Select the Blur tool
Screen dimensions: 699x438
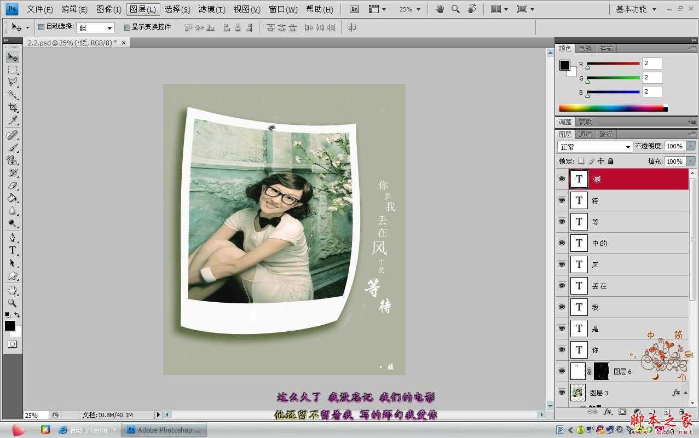click(x=13, y=210)
